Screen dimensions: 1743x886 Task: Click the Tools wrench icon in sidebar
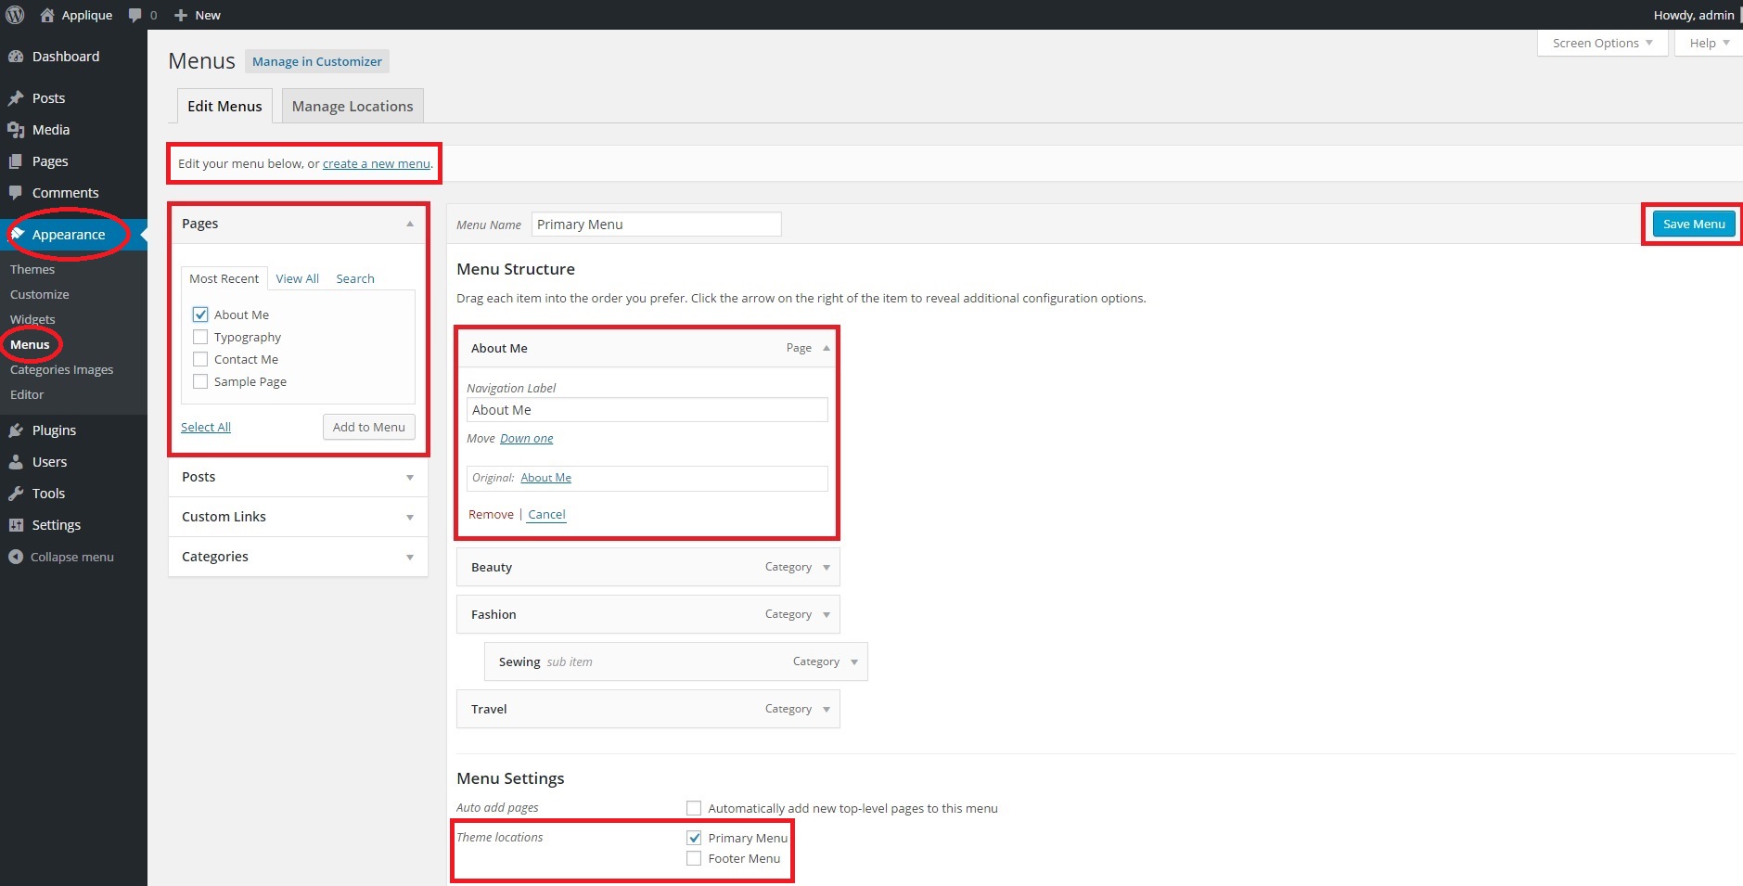pos(16,494)
